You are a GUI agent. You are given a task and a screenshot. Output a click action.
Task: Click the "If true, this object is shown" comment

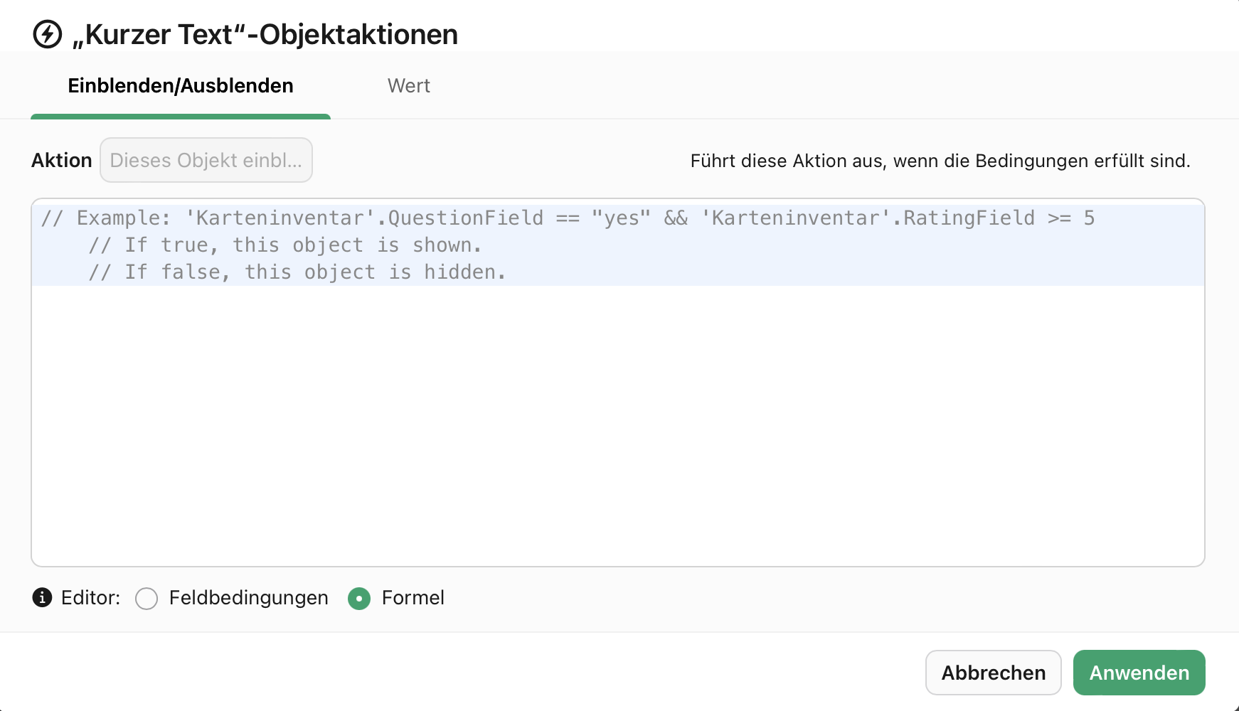pyautogui.click(x=285, y=245)
